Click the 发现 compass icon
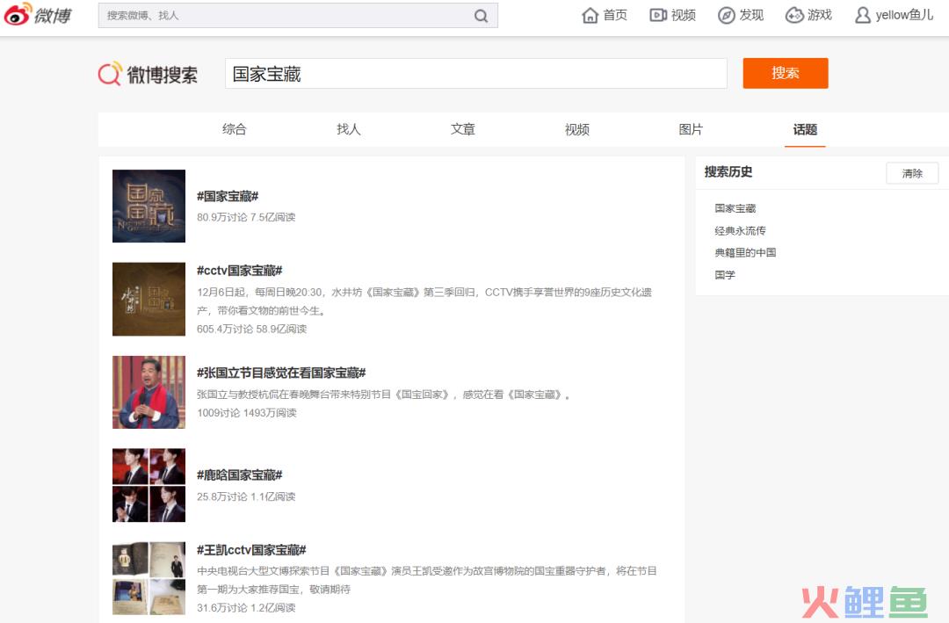This screenshot has height=623, width=949. pos(726,15)
